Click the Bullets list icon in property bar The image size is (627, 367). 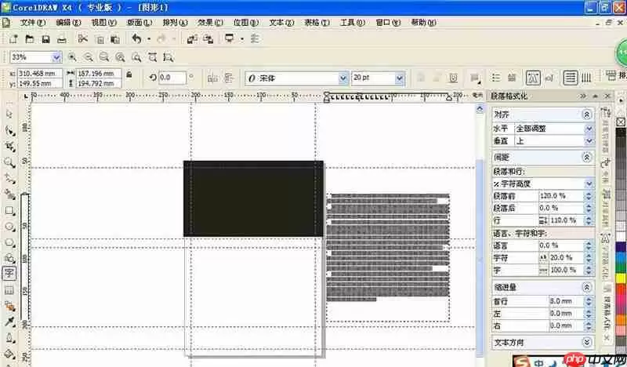tap(496, 78)
